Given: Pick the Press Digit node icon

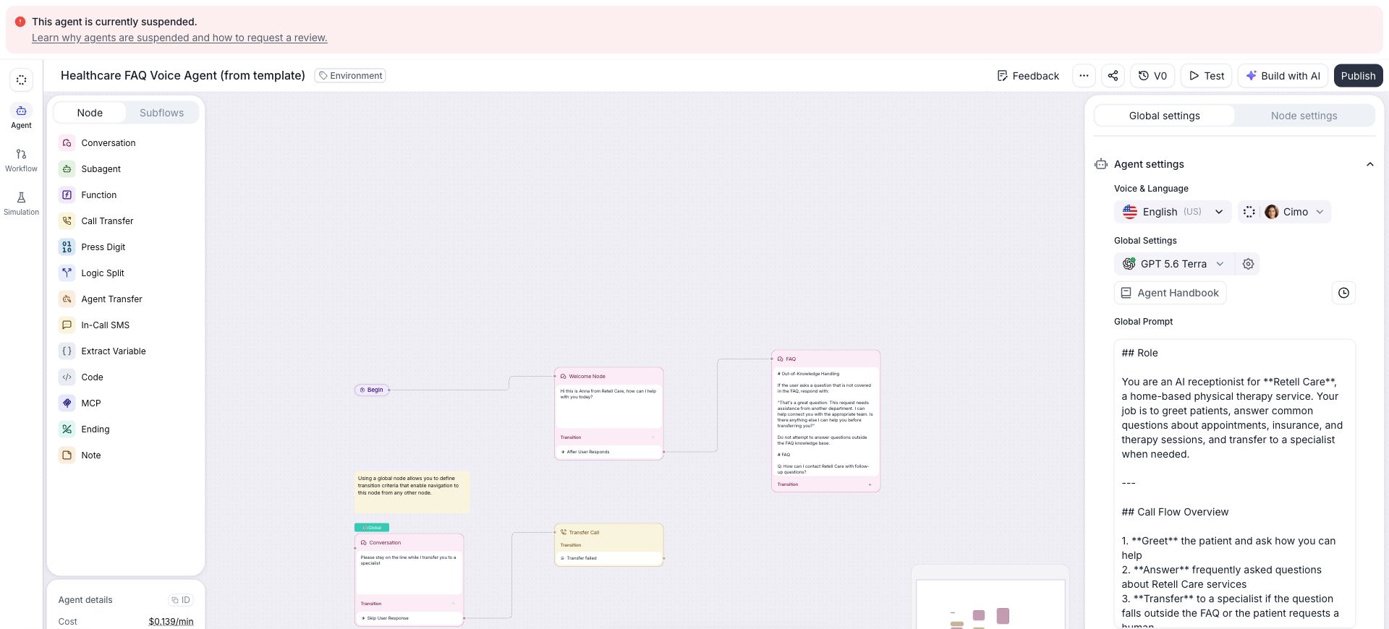Looking at the screenshot, I should click(x=67, y=247).
